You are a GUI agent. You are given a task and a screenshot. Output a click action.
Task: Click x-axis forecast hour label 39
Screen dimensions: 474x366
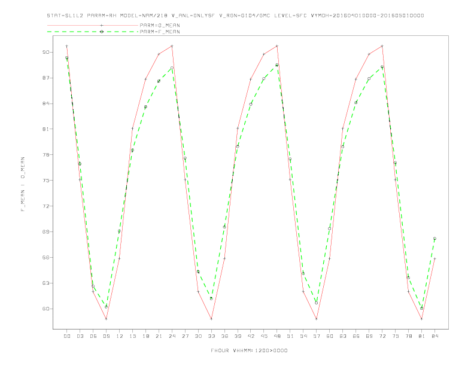pyautogui.click(x=238, y=336)
